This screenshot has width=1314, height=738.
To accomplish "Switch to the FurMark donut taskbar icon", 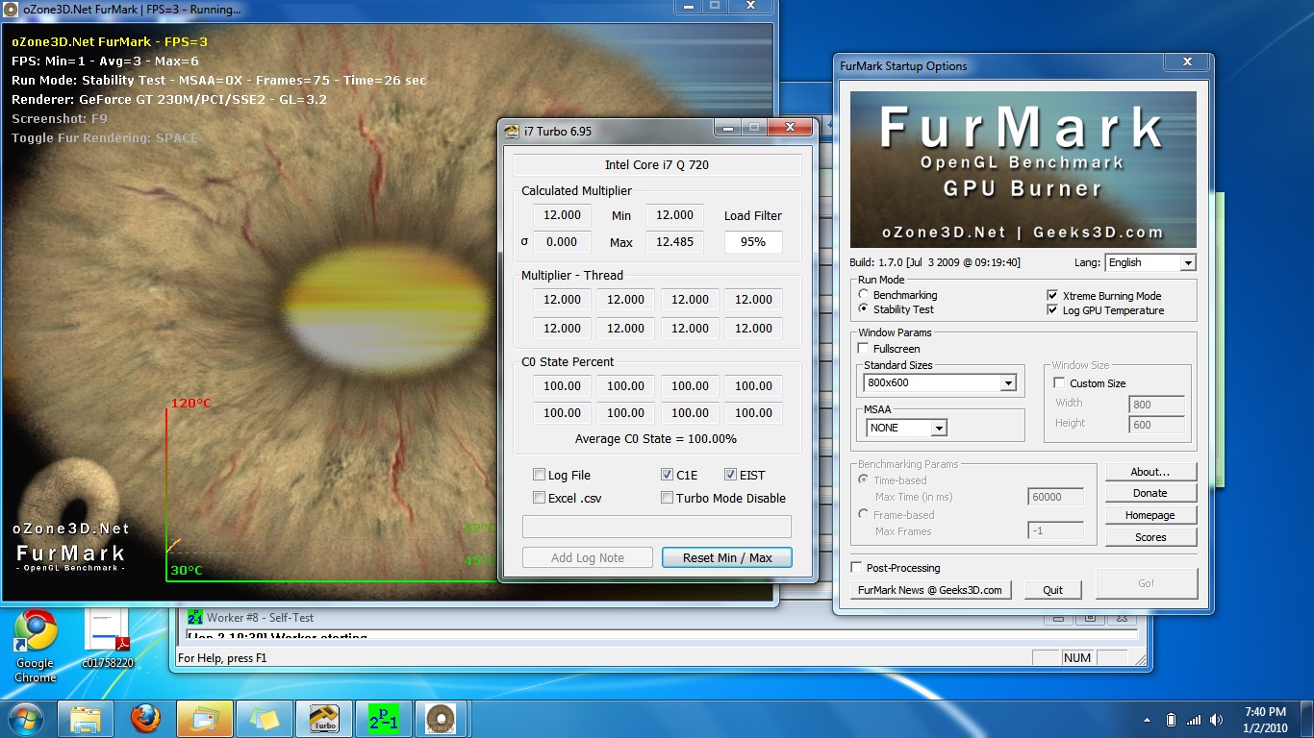I will click(442, 718).
